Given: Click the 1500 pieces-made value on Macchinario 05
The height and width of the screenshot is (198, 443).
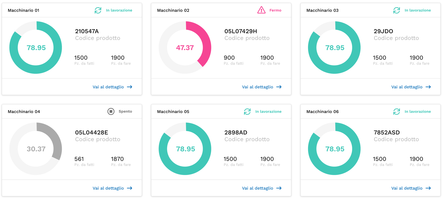Looking at the screenshot, I should tap(230, 159).
